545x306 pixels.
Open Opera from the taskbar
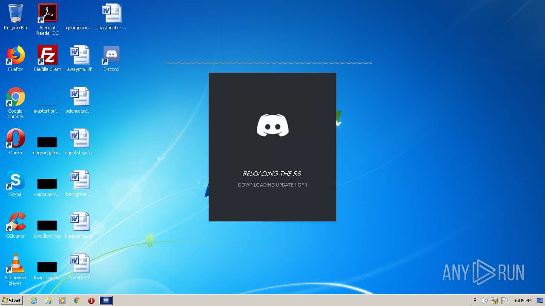91,300
